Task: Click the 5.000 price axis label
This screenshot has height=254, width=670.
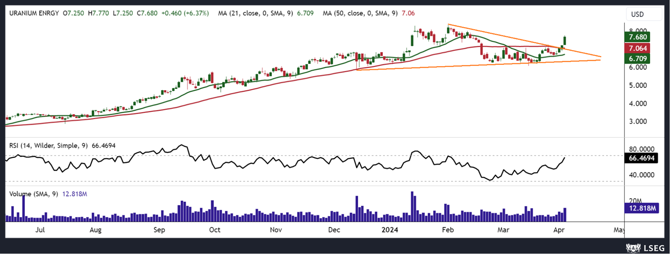Action: click(x=638, y=86)
